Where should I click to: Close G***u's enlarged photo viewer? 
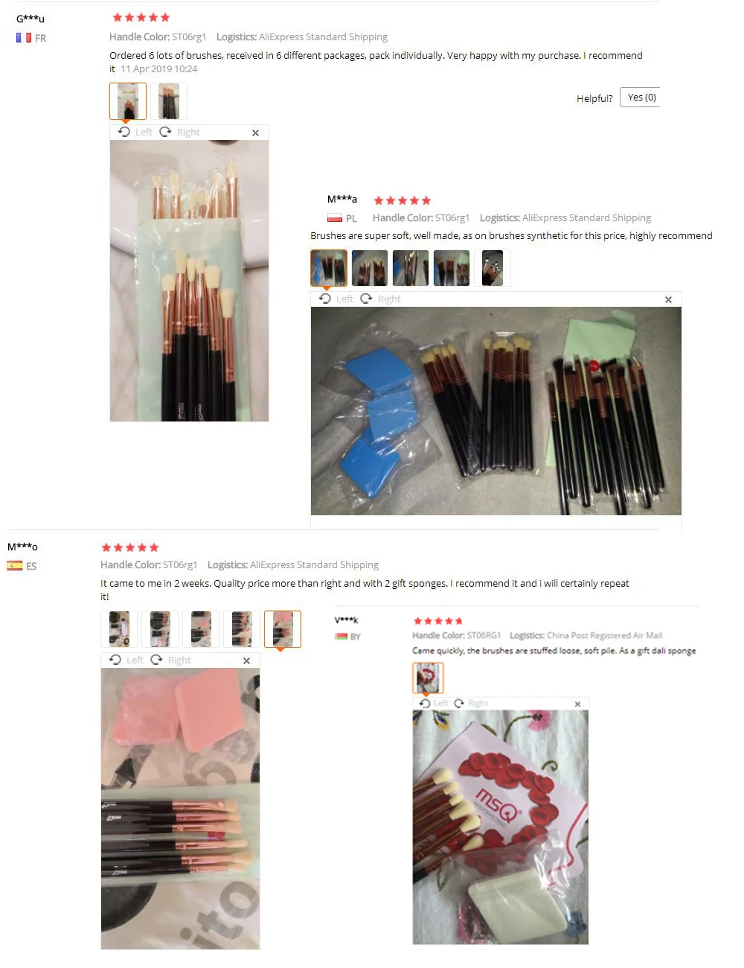(255, 133)
